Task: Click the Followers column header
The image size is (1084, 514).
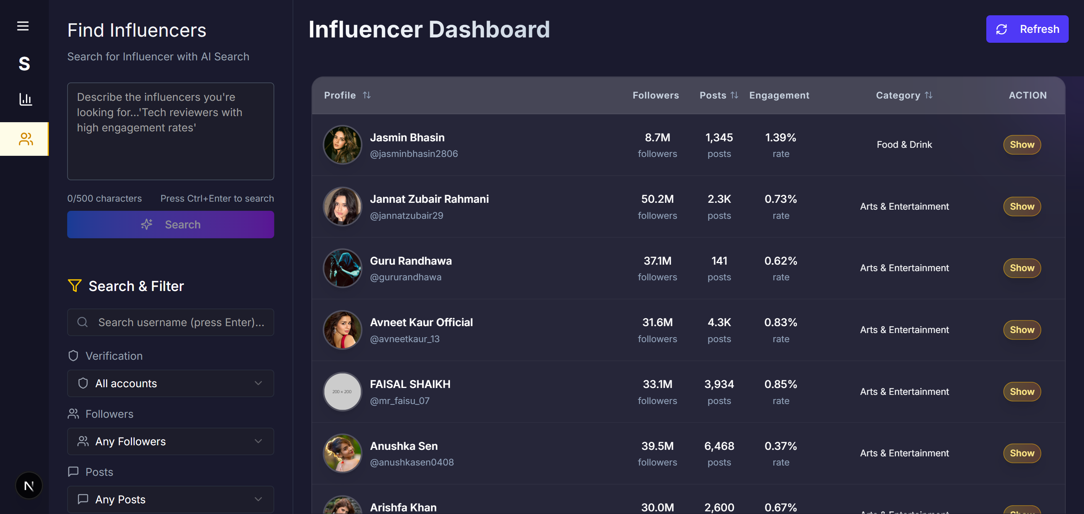Action: (656, 95)
